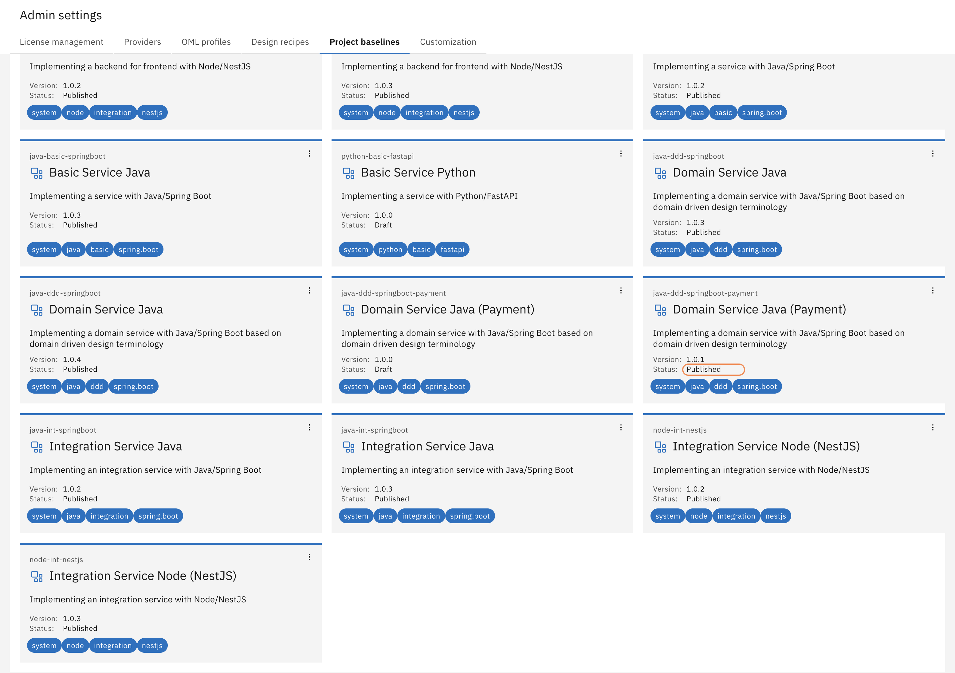This screenshot has width=955, height=673.
Task: Click the Admin settings heading
Action: pyautogui.click(x=61, y=15)
